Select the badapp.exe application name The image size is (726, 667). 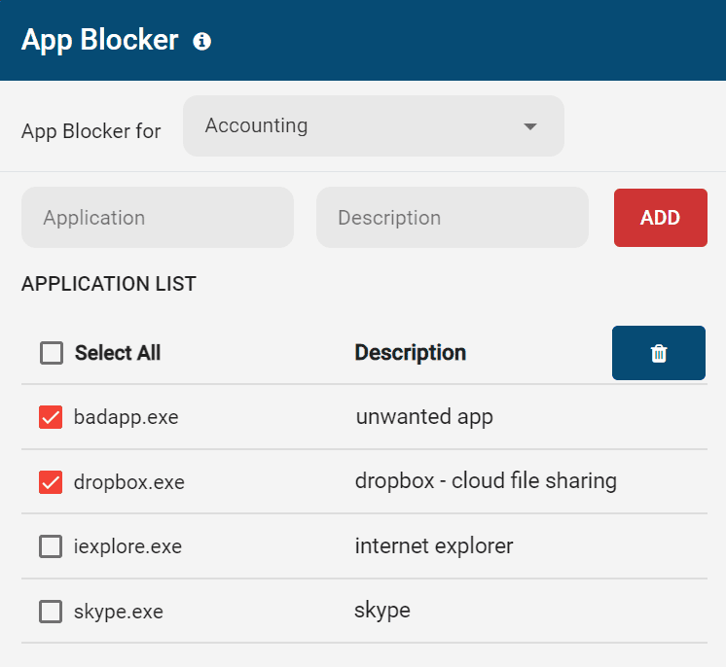[126, 417]
